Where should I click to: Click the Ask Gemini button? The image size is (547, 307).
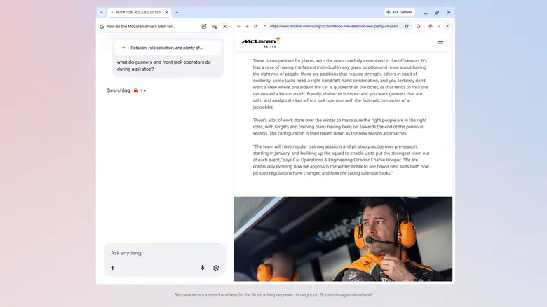pyautogui.click(x=400, y=12)
